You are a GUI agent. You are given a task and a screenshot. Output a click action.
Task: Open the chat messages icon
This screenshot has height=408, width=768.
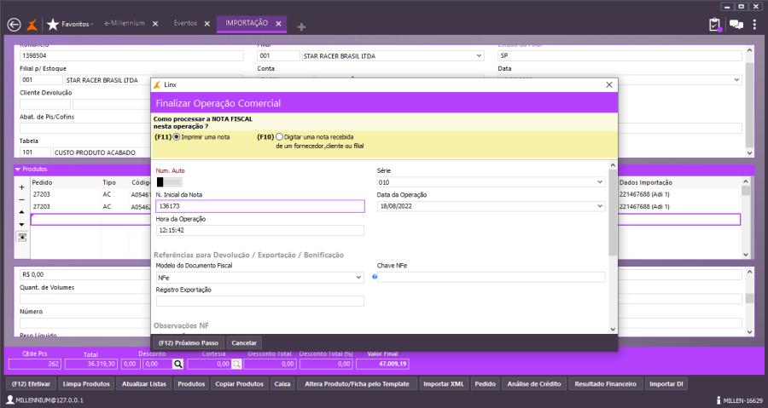(736, 25)
